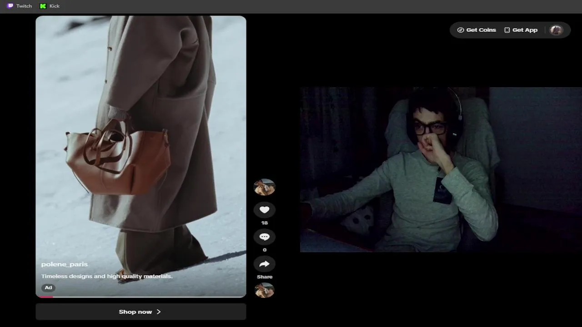The width and height of the screenshot is (582, 327).
Task: Click the phone icon beside Get App
Action: pos(507,30)
